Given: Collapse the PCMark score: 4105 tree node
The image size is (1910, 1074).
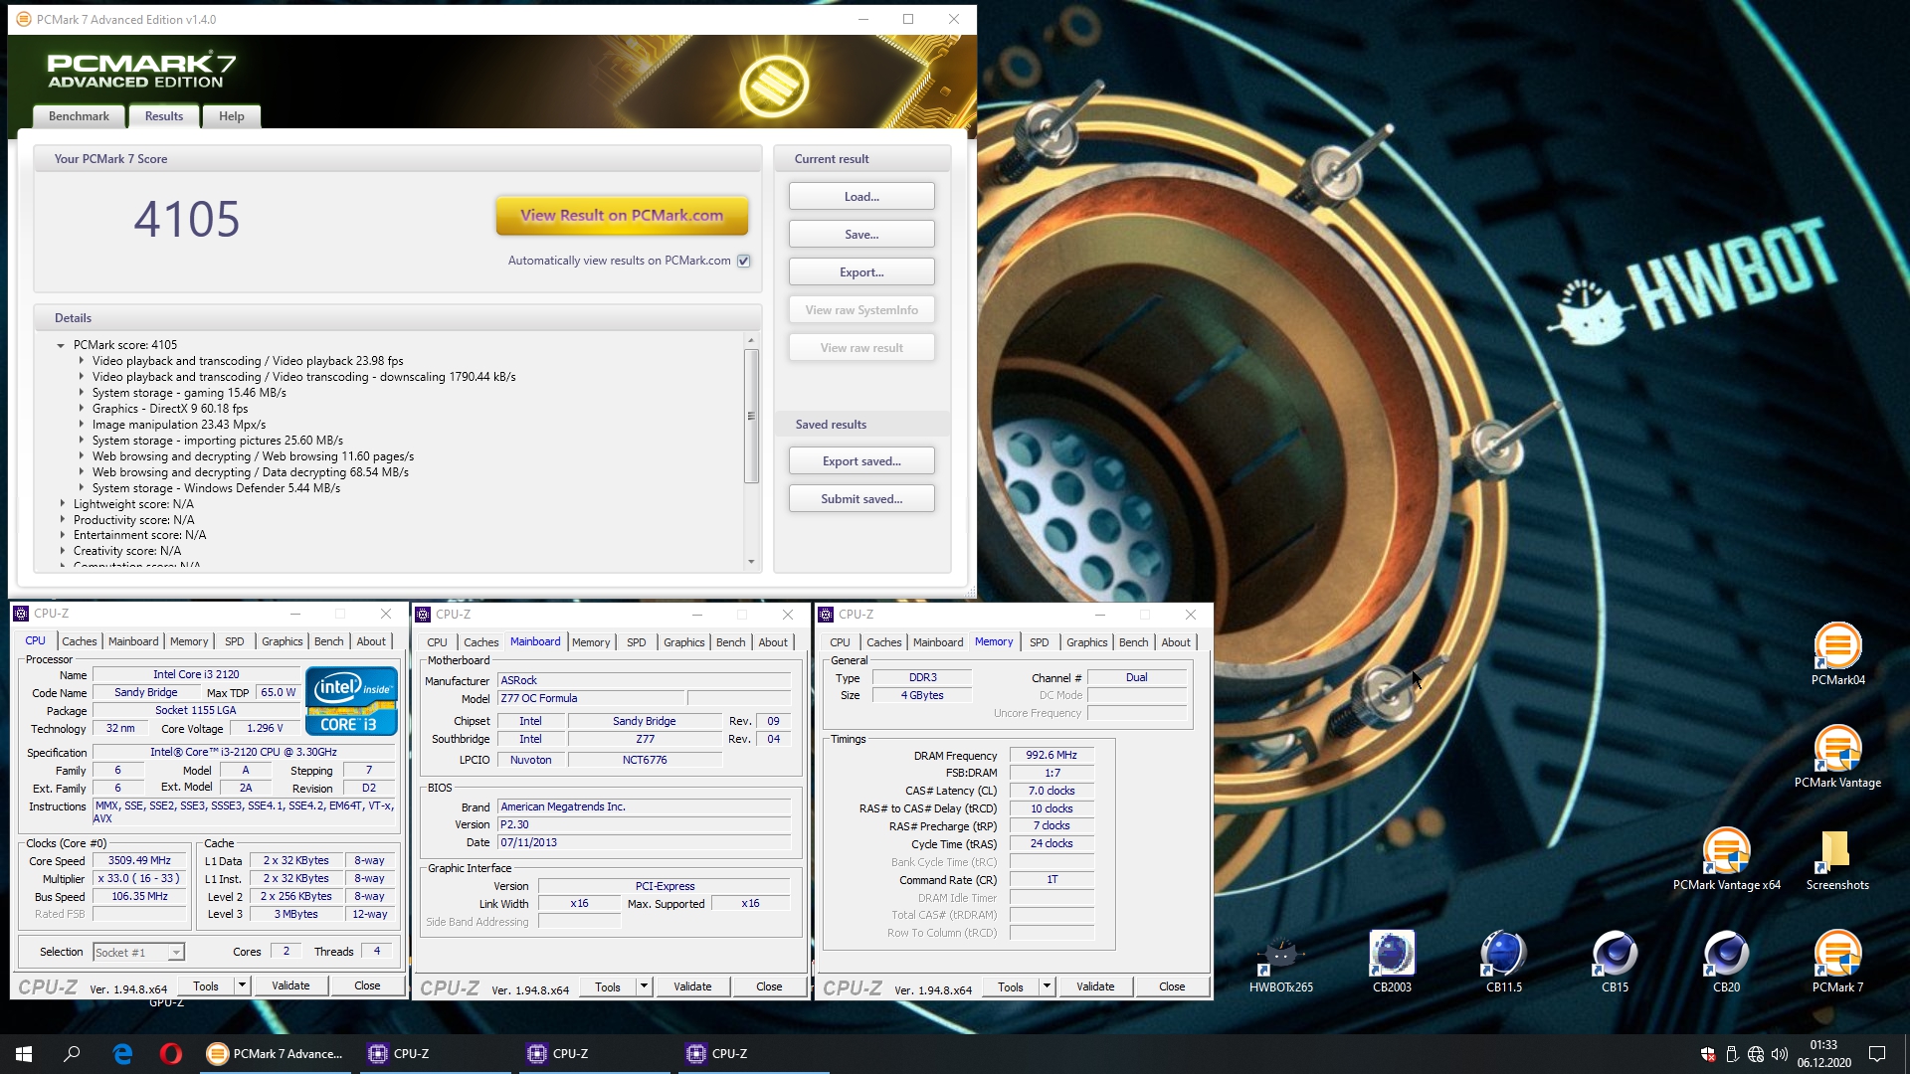Looking at the screenshot, I should [61, 345].
